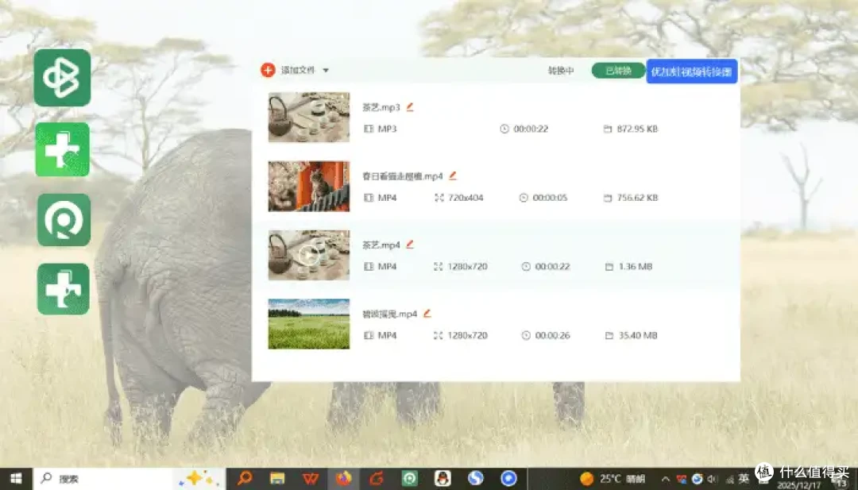Click the rename pencil next to 茶艺.mp4
Viewport: 858px width, 490px height.
(410, 245)
